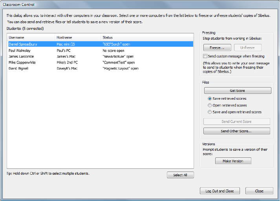This screenshot has height=201, width=280.
Task: Click the greyed Unfreeze button
Action: click(x=247, y=48)
